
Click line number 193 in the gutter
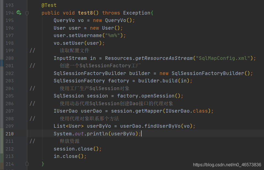click(9, 5)
